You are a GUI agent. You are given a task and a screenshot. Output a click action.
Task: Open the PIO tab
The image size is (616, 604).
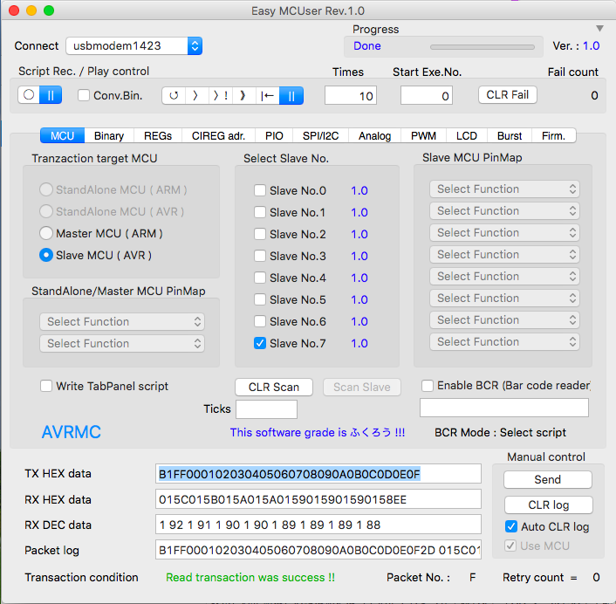tap(274, 135)
